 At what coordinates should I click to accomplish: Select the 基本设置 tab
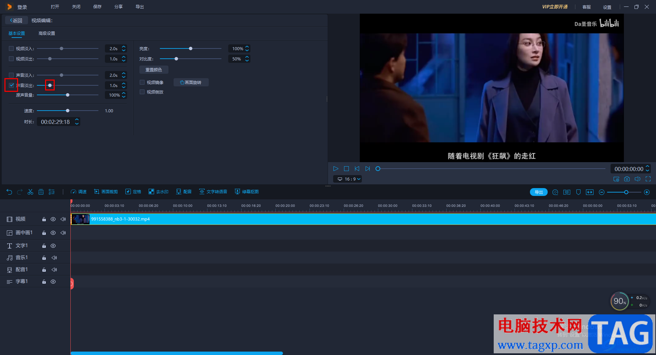click(17, 33)
